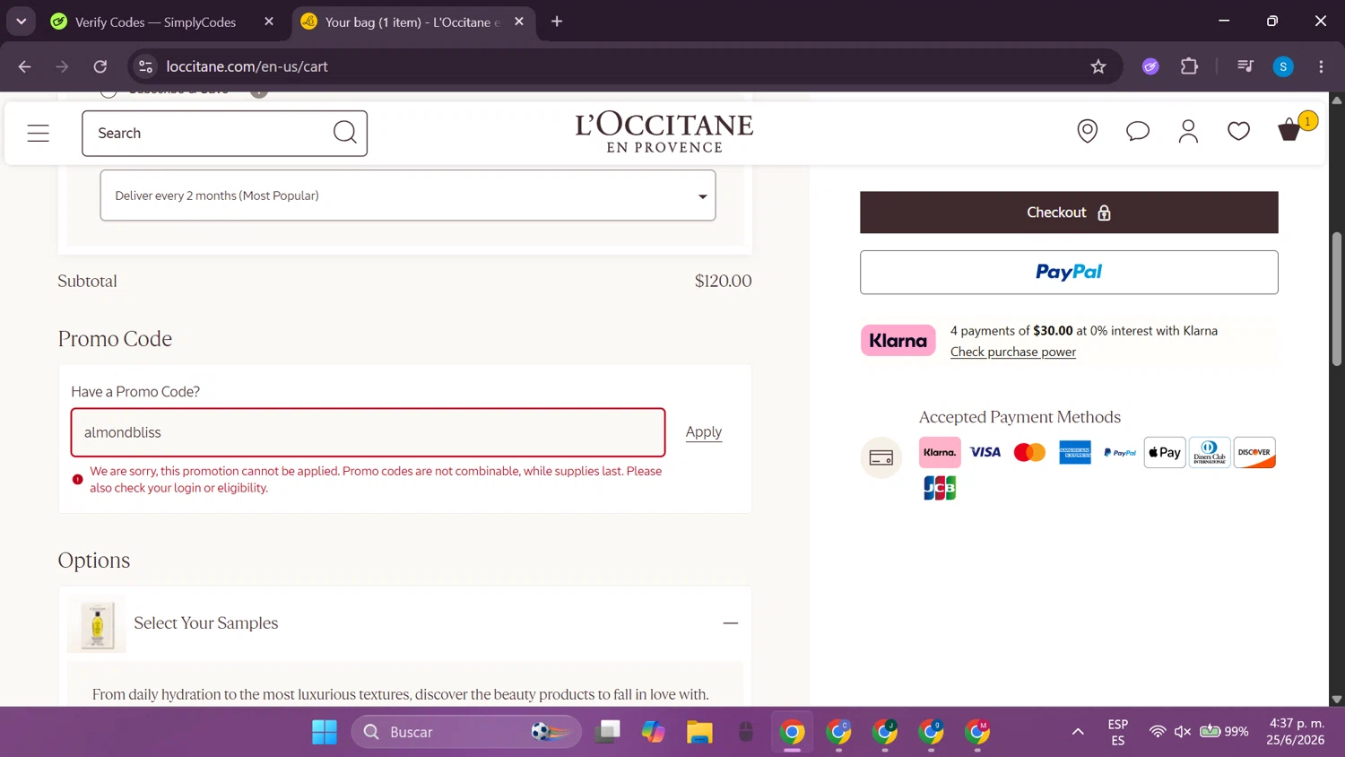Screen dimensions: 1345x757
Task: Close the Your bag L'Occitane tab
Action: [519, 22]
